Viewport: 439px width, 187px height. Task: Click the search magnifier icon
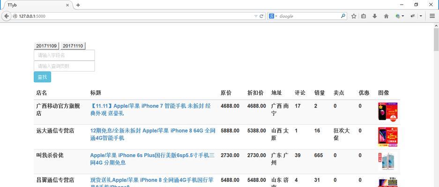(x=343, y=16)
